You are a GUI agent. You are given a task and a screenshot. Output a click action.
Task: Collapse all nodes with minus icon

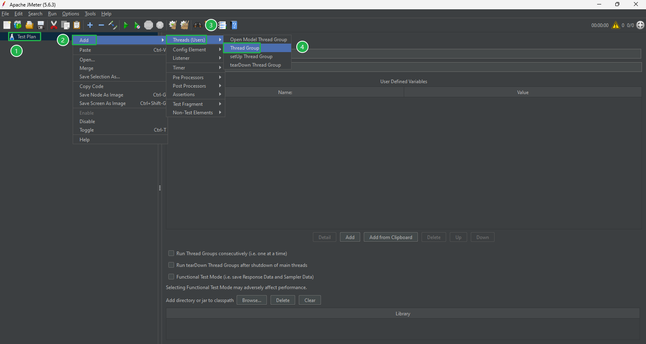pyautogui.click(x=101, y=25)
